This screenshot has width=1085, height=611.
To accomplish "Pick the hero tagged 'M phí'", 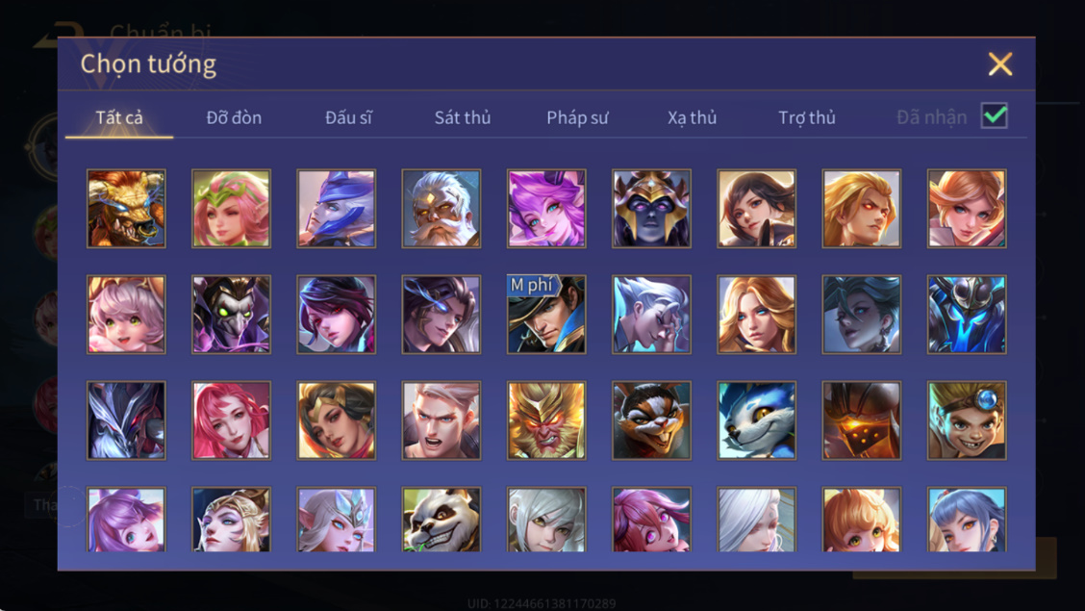I will (x=546, y=314).
